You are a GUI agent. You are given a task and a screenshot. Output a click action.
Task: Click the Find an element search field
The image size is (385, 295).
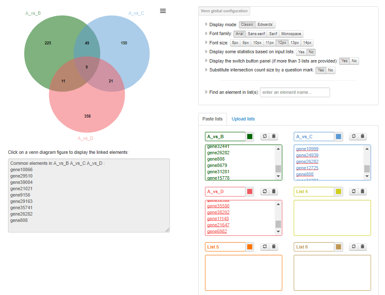(295, 93)
